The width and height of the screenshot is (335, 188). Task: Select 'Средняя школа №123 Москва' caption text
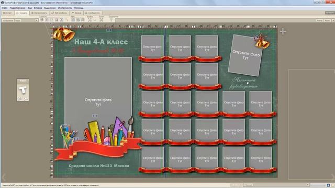99,166
